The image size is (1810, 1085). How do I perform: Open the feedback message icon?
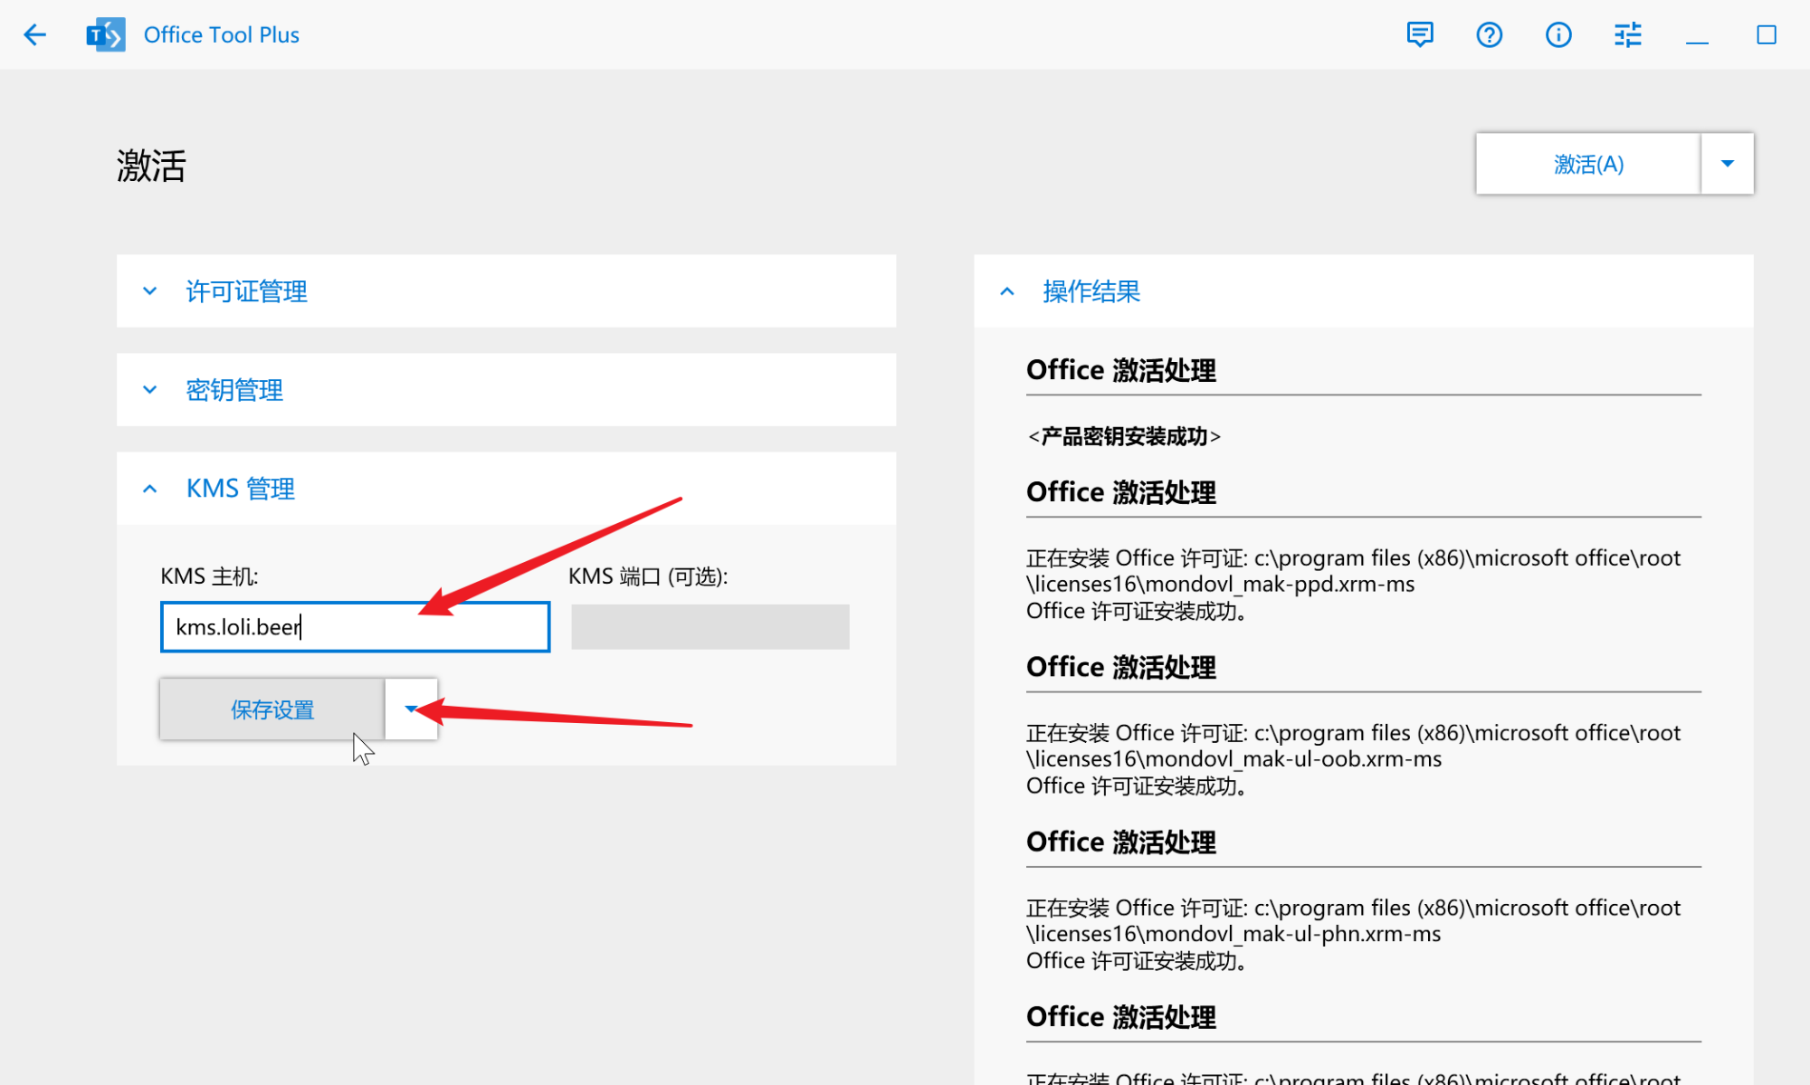click(x=1420, y=35)
